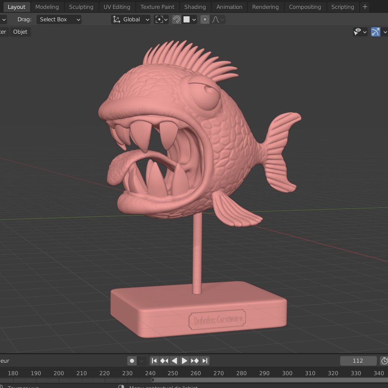
Task: Open the Sculpting workspace tab
Action: 81,7
